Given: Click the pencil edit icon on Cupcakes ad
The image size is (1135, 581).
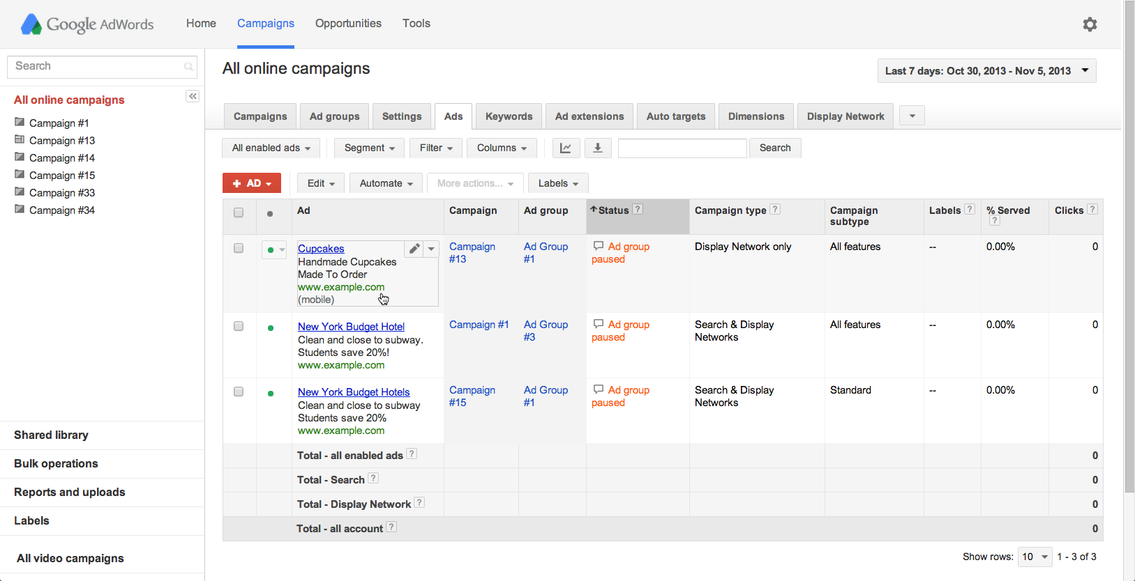Looking at the screenshot, I should pos(414,249).
